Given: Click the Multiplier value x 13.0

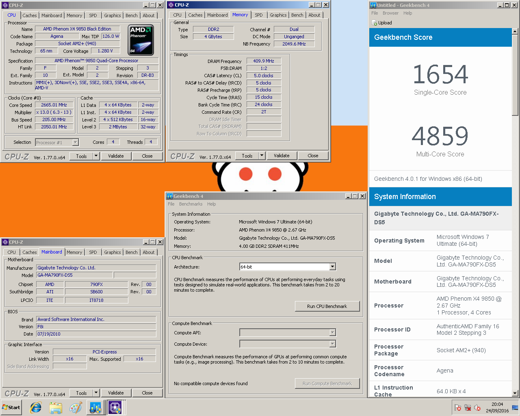Looking at the screenshot, I should pyautogui.click(x=54, y=112).
